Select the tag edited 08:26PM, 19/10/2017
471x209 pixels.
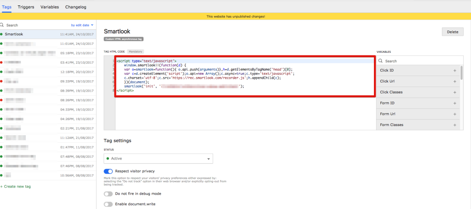click(x=48, y=100)
